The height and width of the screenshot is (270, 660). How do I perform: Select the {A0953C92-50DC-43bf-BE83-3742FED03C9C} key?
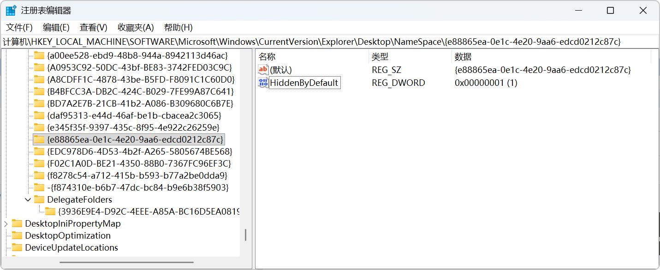pos(140,67)
